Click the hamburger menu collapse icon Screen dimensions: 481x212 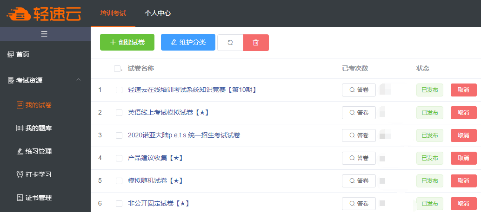tap(44, 34)
